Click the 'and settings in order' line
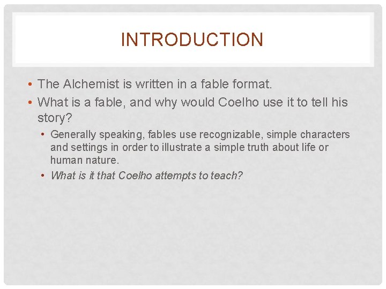Viewport: 386px width, 289px height. (189, 148)
